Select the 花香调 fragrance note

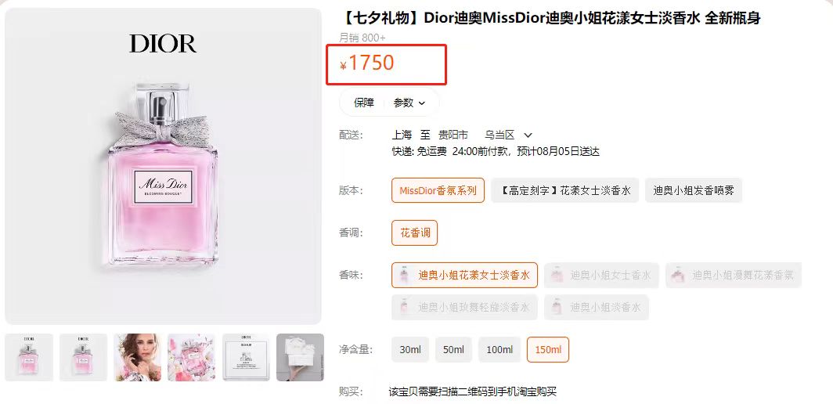[415, 233]
